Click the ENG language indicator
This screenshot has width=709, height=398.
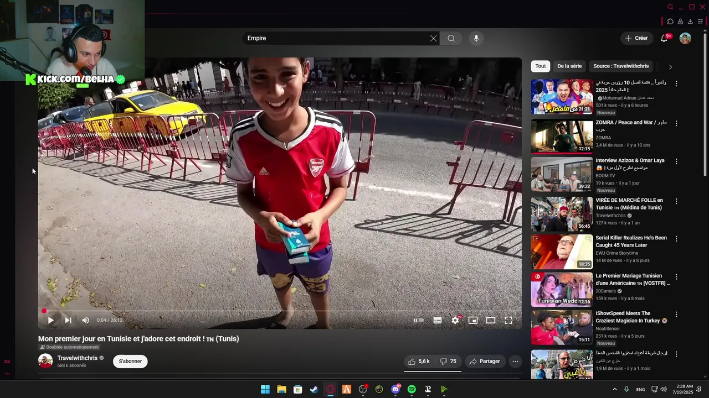[640, 389]
